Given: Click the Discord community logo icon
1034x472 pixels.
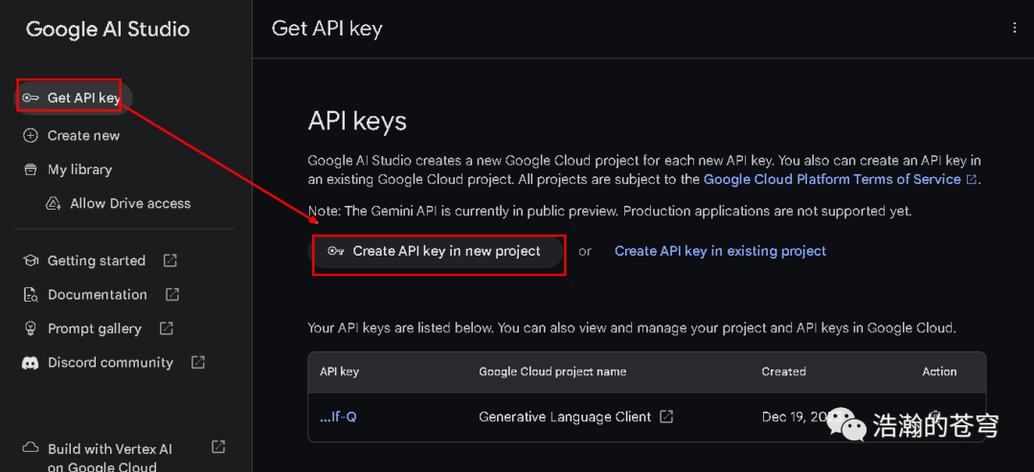Looking at the screenshot, I should (31, 363).
